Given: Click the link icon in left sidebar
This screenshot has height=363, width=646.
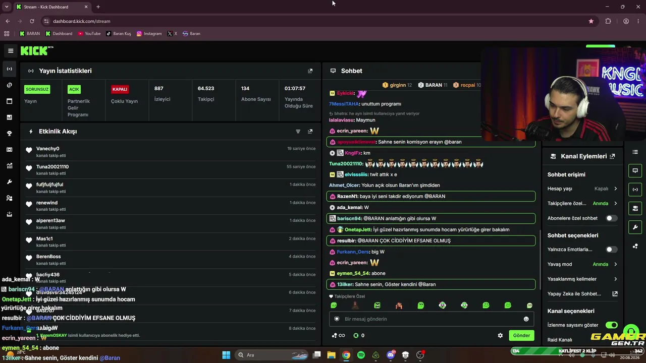Looking at the screenshot, I should [9, 85].
